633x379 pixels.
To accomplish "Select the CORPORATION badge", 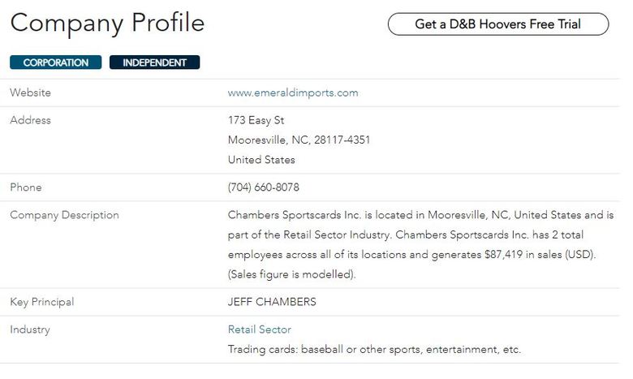I will (x=56, y=62).
